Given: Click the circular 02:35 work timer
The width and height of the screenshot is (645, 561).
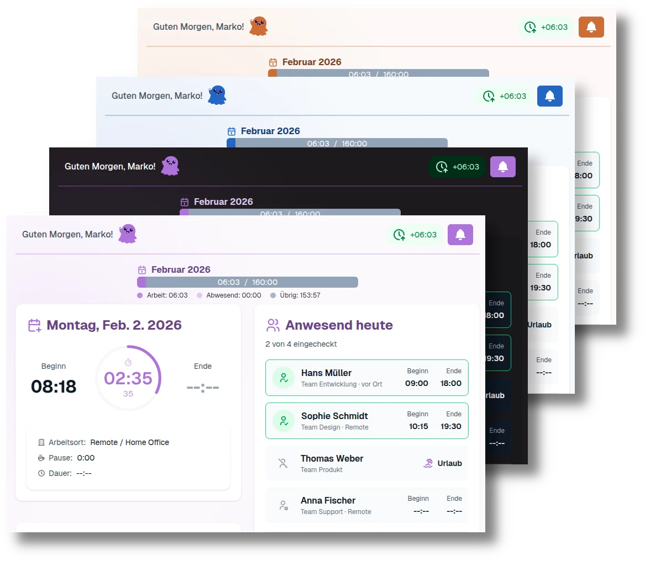Looking at the screenshot, I should point(128,378).
